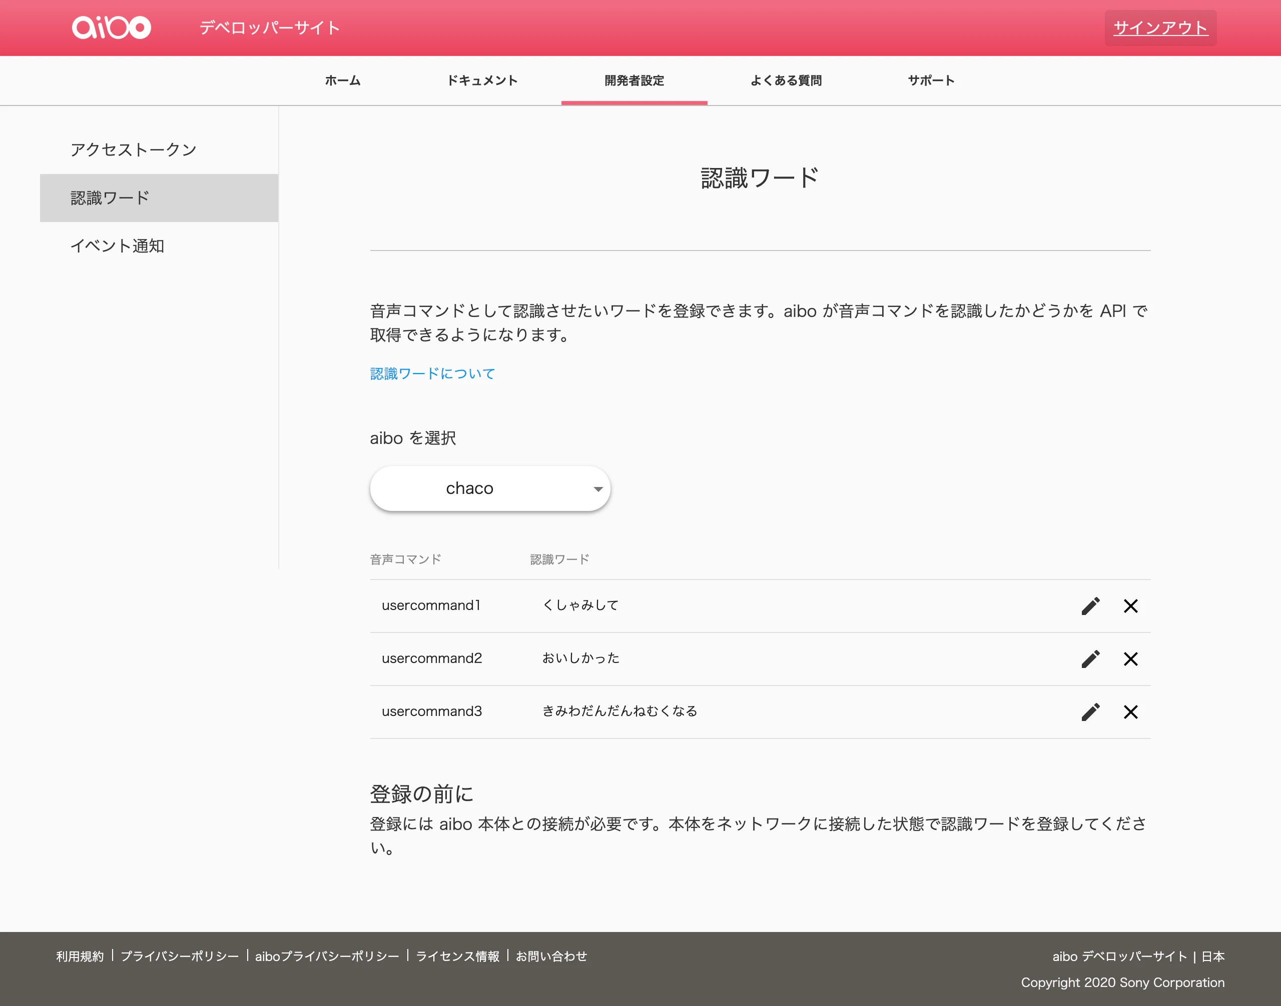The height and width of the screenshot is (1006, 1281).
Task: Click the デベロッパーサイト header title
Action: click(269, 27)
